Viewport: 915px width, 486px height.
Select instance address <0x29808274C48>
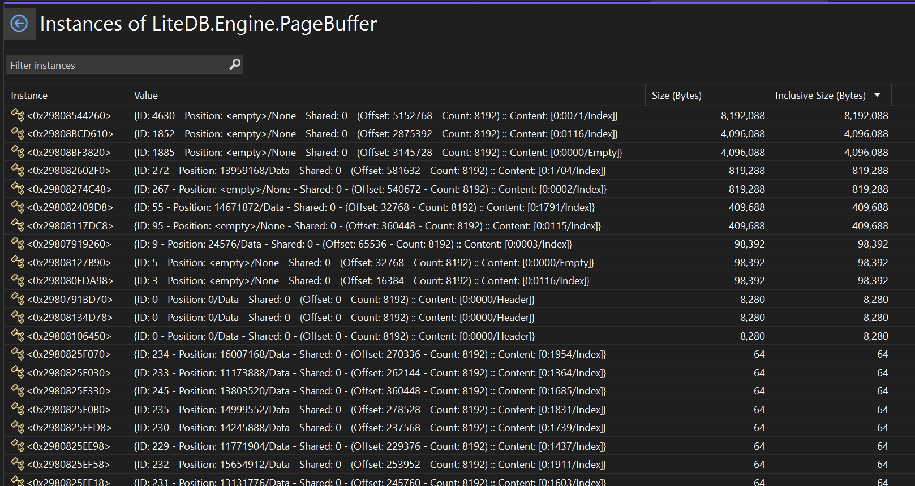click(70, 189)
